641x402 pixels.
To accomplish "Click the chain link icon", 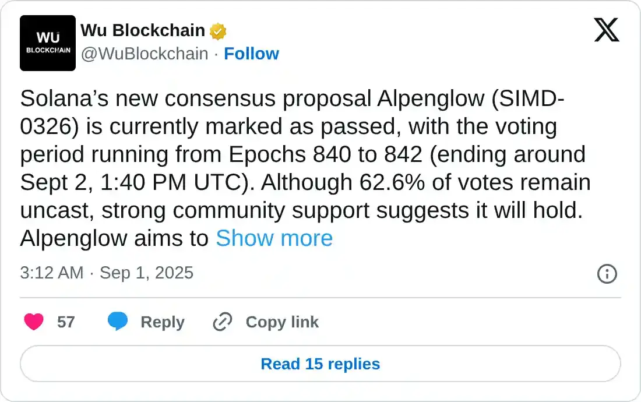I will (x=223, y=322).
